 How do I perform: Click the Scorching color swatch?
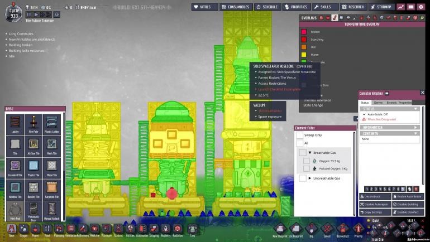(x=304, y=40)
